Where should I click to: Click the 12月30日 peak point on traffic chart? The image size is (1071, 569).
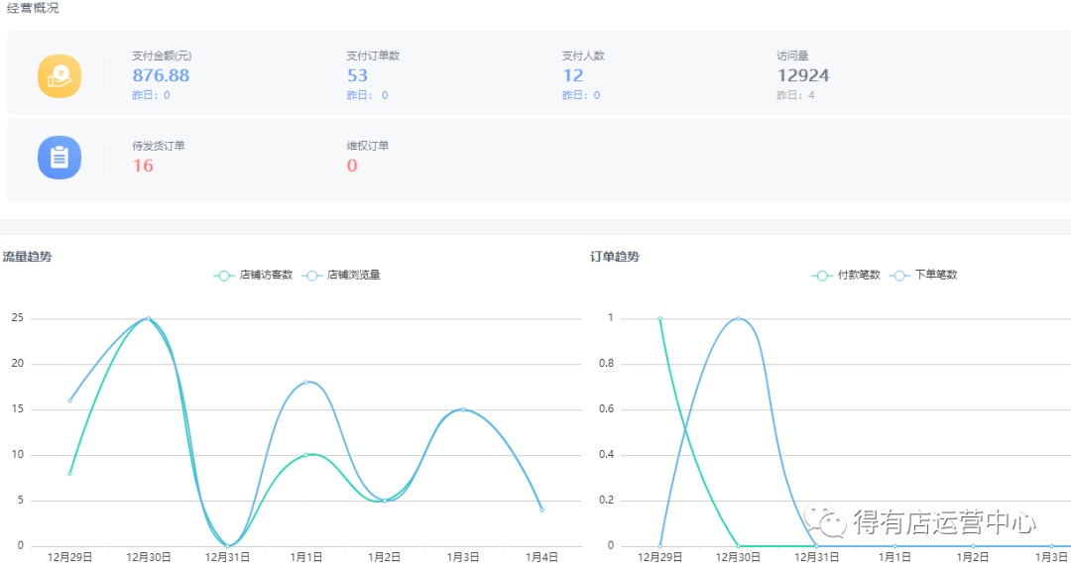pyautogui.click(x=149, y=318)
